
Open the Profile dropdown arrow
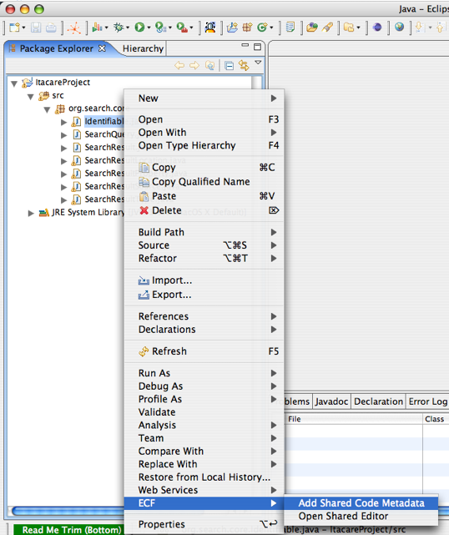[107, 28]
